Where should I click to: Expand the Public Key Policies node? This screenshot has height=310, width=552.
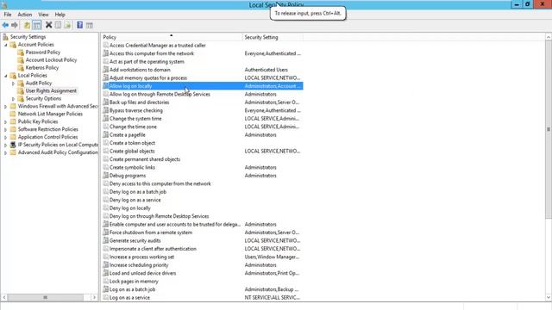6,122
